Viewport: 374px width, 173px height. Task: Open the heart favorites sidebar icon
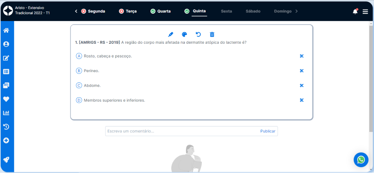(6, 99)
